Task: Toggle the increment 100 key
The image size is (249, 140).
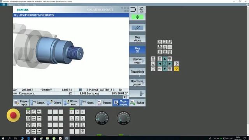Action: [x=39, y=125]
